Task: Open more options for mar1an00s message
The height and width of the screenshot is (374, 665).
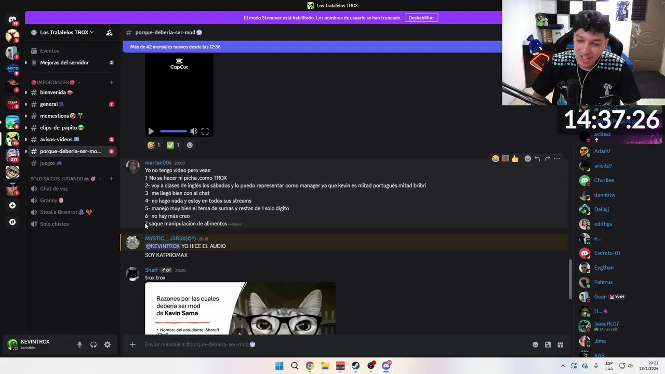Action: pos(557,158)
